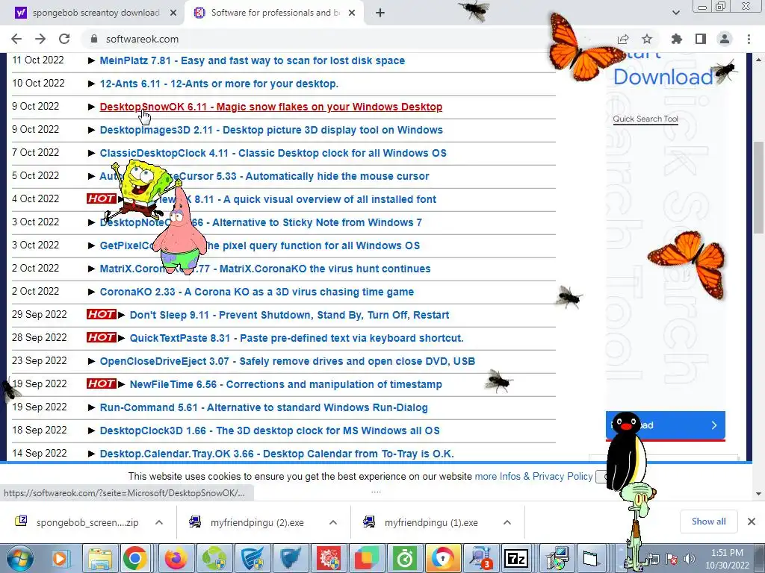Open the Action Center flag tray icon

click(x=672, y=559)
